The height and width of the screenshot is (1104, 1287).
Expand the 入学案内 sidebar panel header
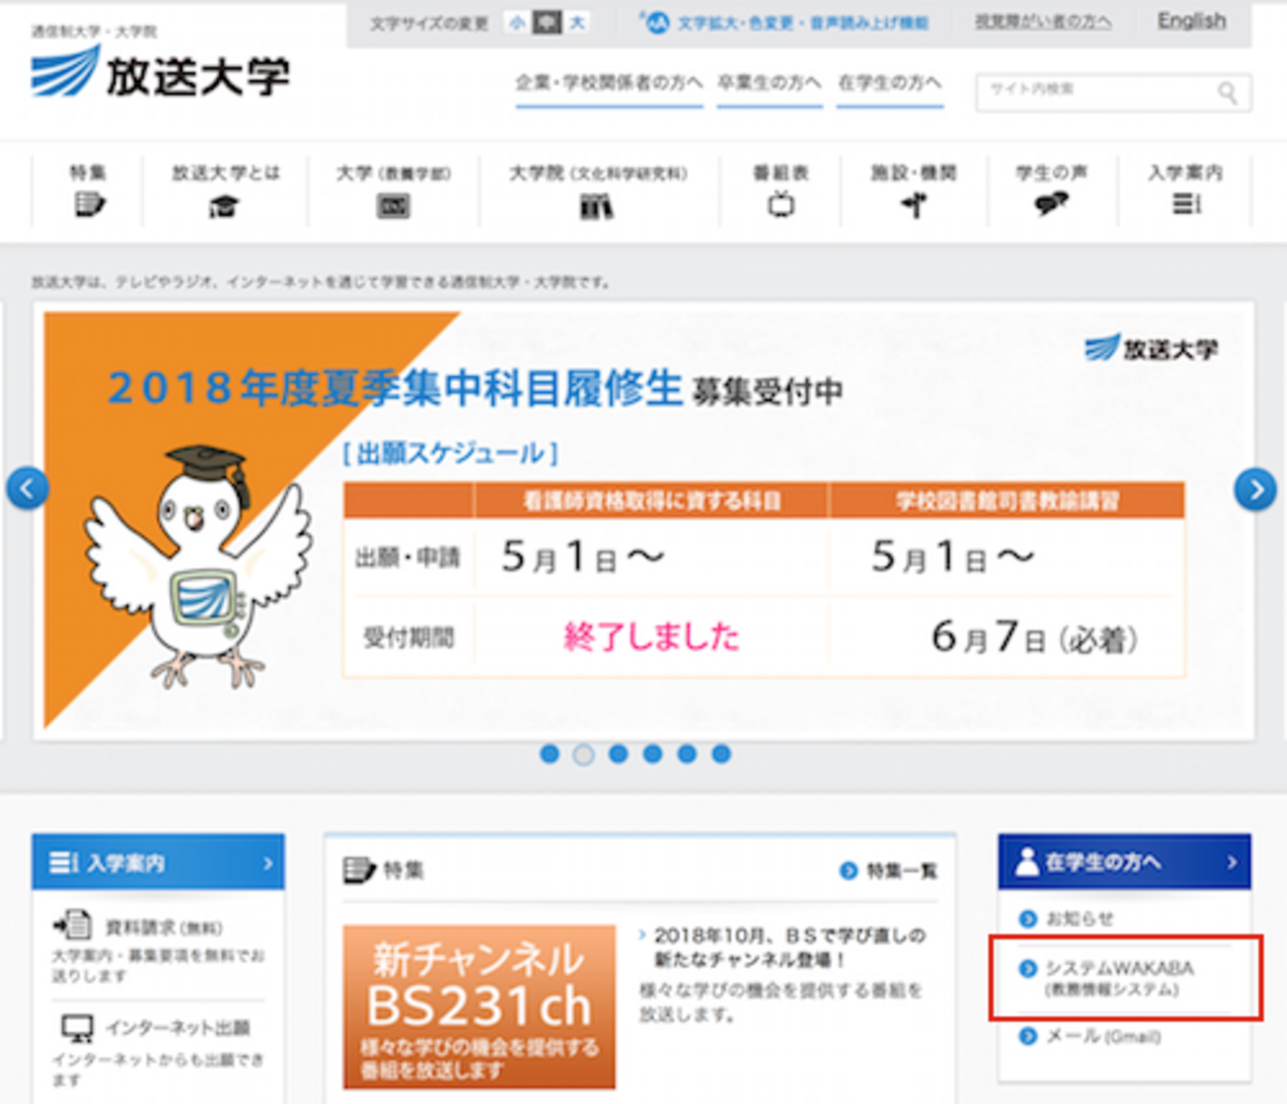click(158, 863)
